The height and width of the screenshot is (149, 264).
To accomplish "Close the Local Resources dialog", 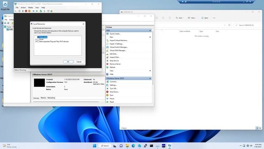I will 83,24.
